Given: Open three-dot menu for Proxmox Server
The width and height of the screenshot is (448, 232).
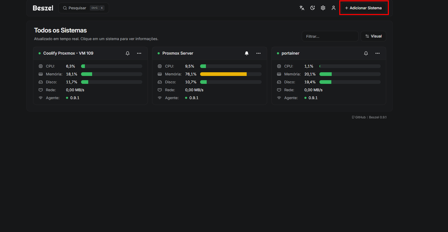Looking at the screenshot, I should point(258,53).
